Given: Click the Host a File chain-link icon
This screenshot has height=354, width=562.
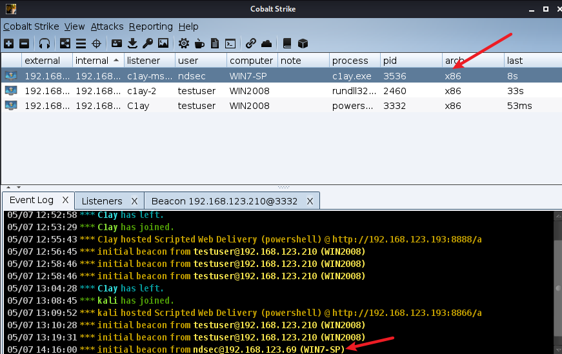Looking at the screenshot, I should (x=251, y=44).
